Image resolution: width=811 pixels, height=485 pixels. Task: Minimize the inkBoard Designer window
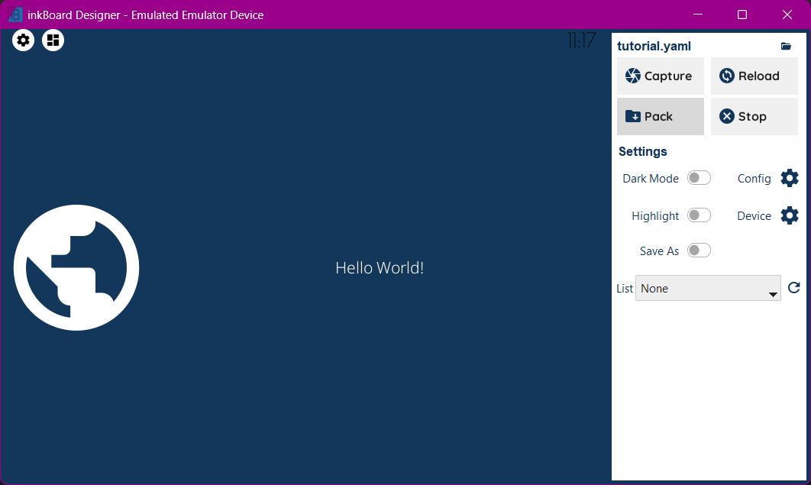pyautogui.click(x=698, y=15)
